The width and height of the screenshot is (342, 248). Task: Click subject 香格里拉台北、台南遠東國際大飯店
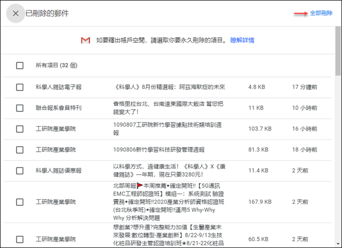(x=168, y=108)
